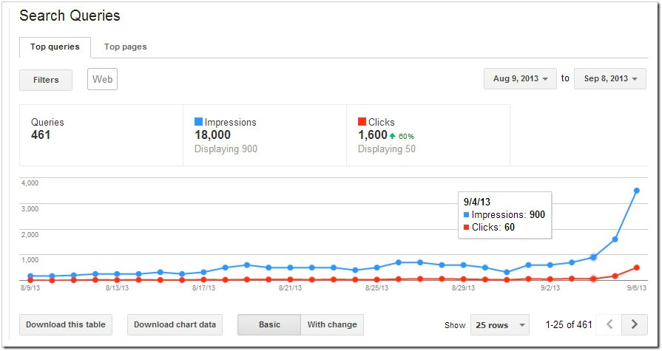Click the Queries 461 summary box
This screenshot has width=662, height=351.
tap(101, 134)
